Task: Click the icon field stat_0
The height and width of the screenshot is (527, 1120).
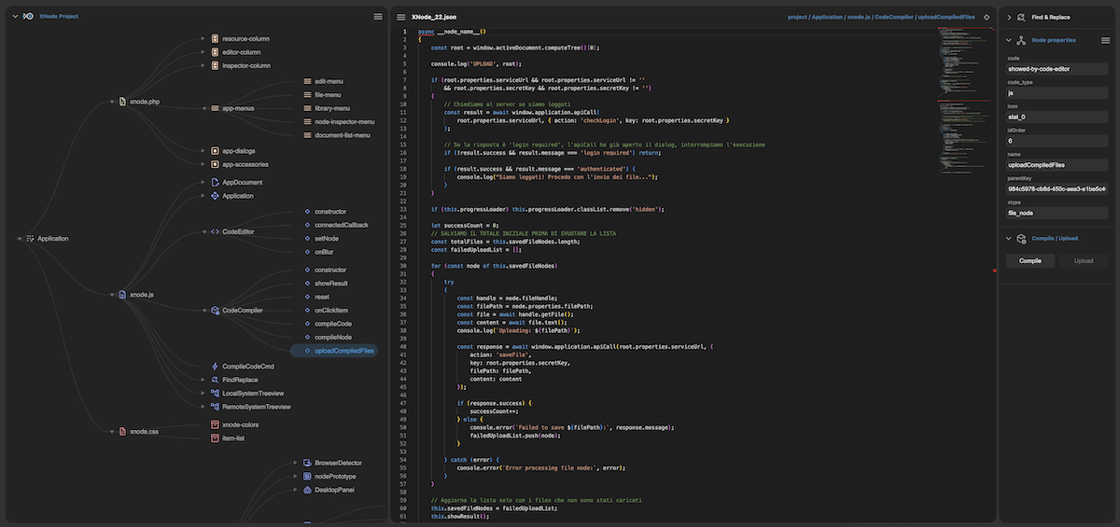Action: 1057,117
